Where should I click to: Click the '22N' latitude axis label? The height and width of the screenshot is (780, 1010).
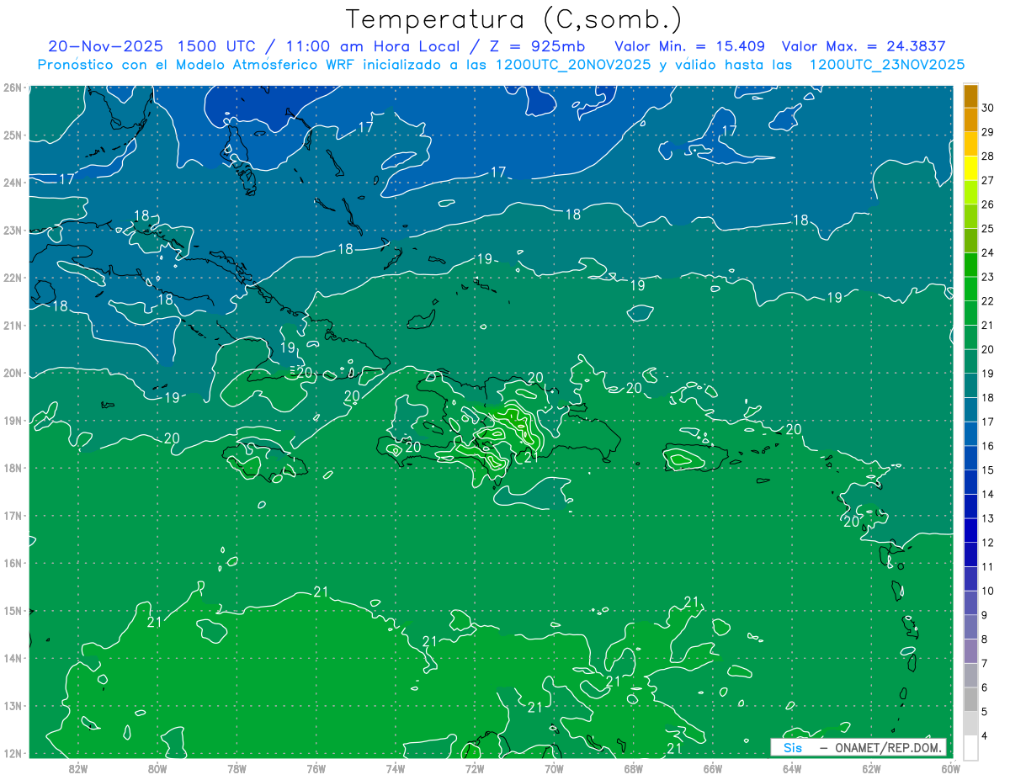click(x=12, y=278)
